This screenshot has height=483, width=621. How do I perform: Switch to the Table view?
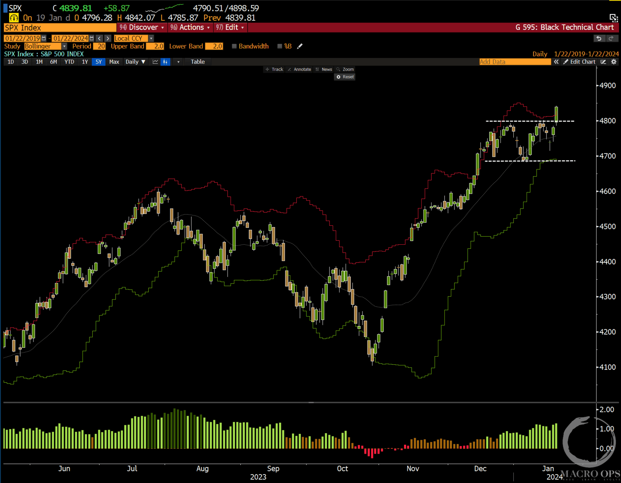(198, 62)
